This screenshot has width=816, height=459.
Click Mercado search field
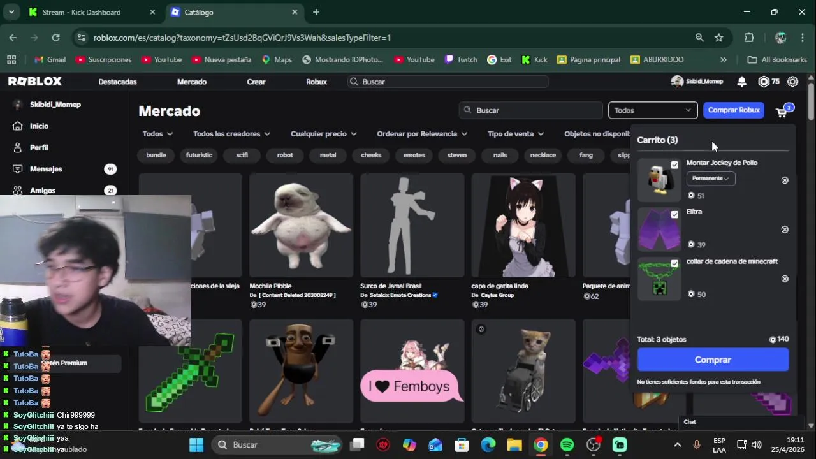click(x=530, y=110)
